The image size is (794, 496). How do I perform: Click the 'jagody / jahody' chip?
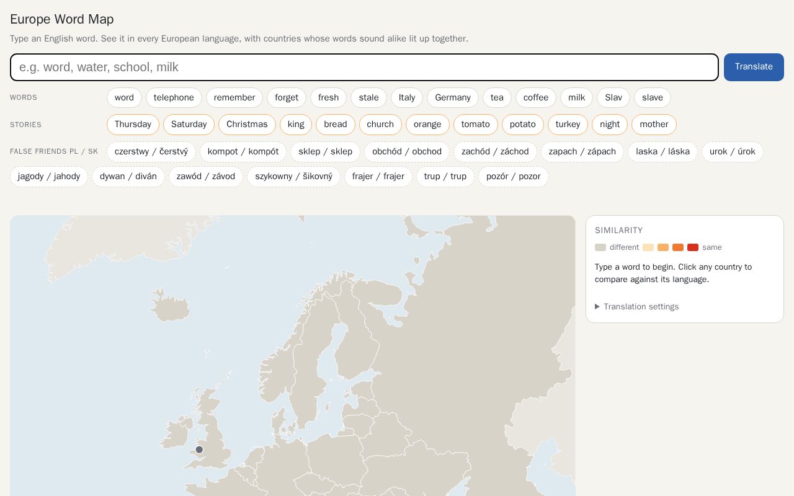coord(49,177)
